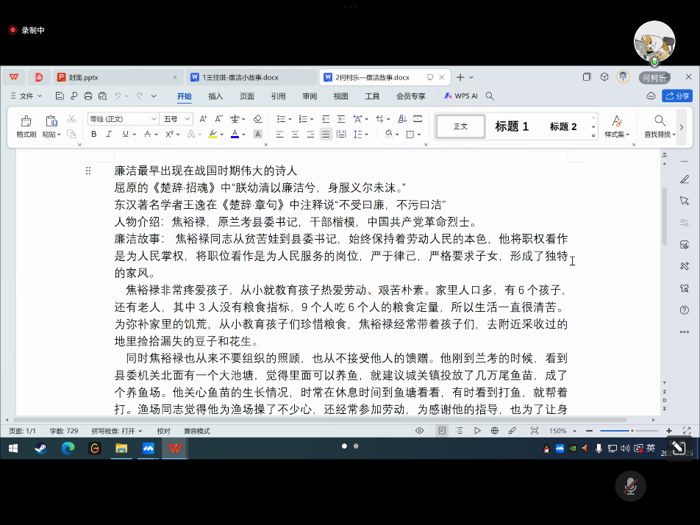Click the 分享 (Share) button
Image resolution: width=700 pixels, height=525 pixels.
(x=677, y=96)
